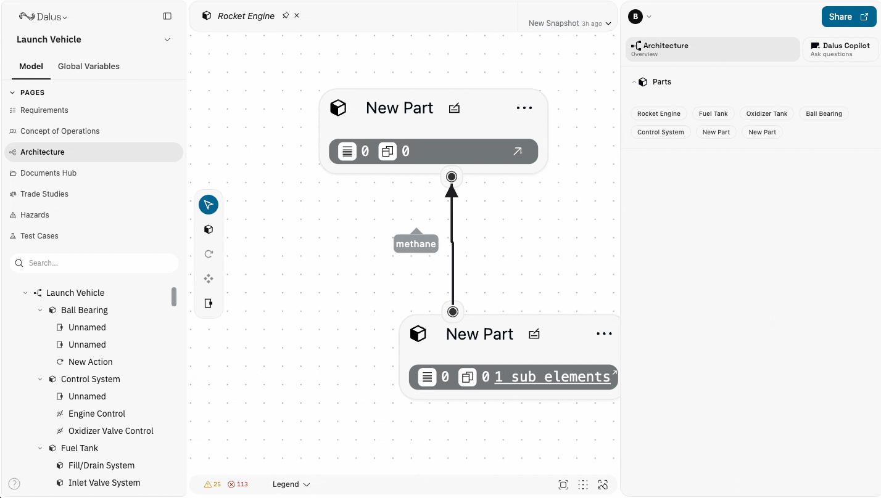Click the Fuel Tank part chip
The image size is (881, 498).
pyautogui.click(x=713, y=113)
